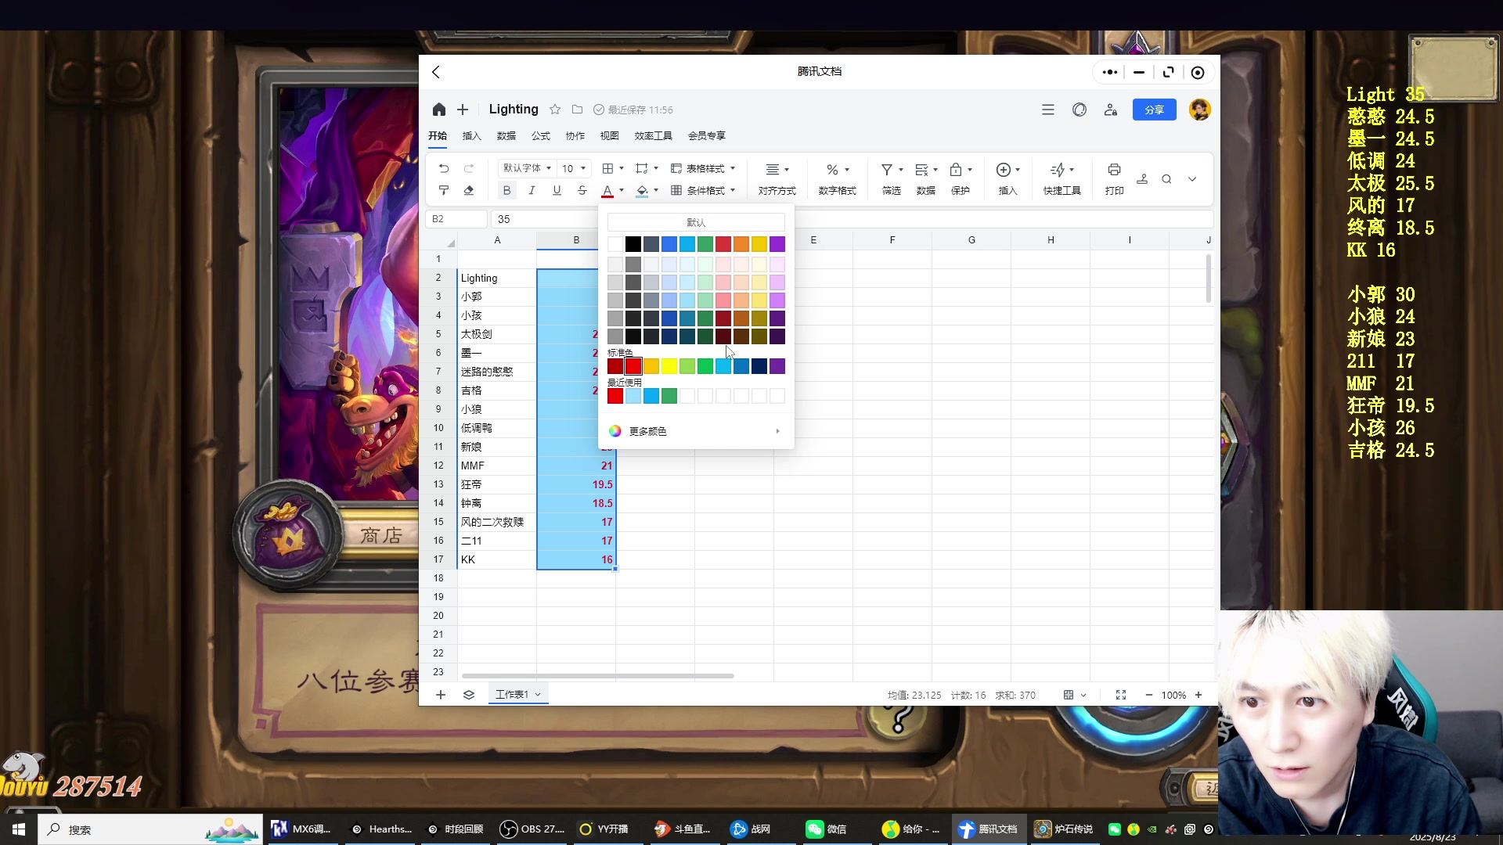Go to the home icon
The height and width of the screenshot is (845, 1503).
point(438,110)
